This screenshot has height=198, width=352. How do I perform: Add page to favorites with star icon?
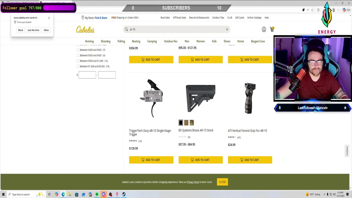[x=312, y=10]
